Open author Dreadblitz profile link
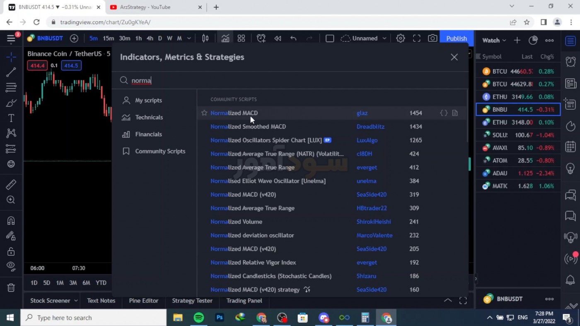Screen dimensions: 580x326 [x=370, y=127]
